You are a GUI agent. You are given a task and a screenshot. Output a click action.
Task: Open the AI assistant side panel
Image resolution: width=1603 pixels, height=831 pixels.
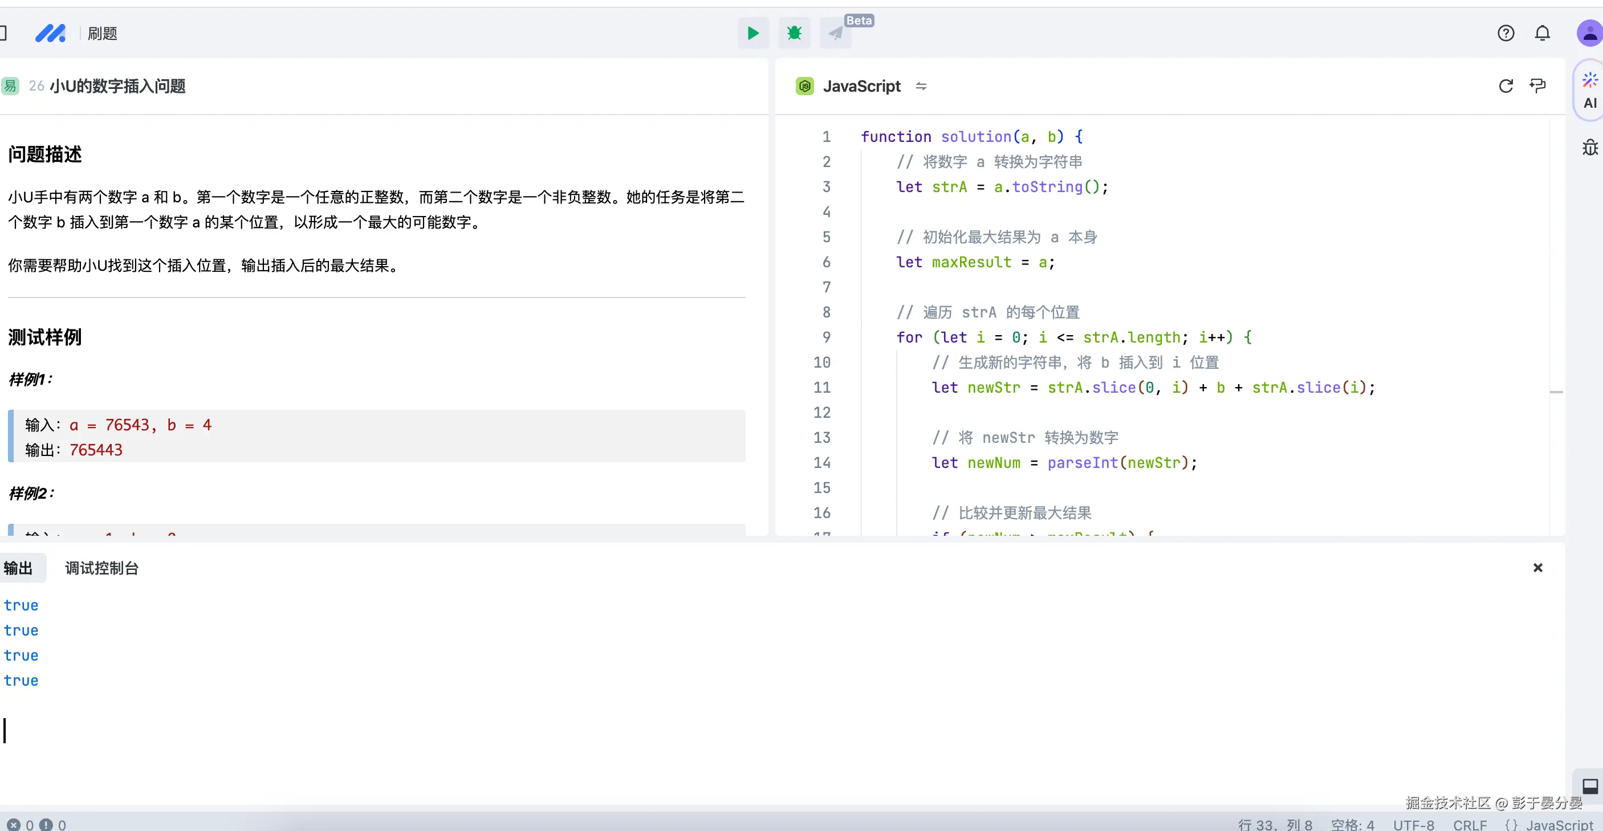1589,91
